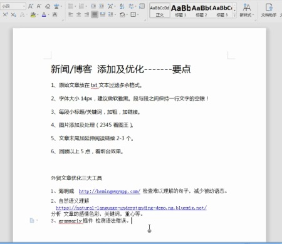This screenshot has height=244, width=282.
Task: Toggle center alignment
Action: [x=79, y=14]
